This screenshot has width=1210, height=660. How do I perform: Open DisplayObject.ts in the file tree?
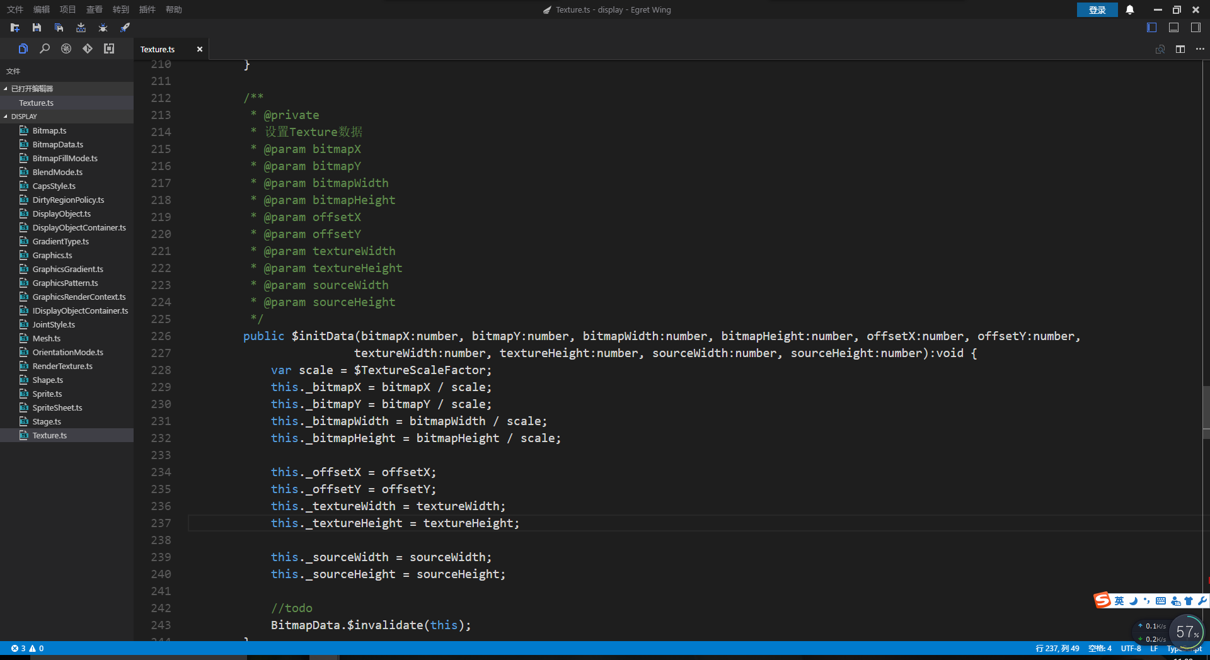[67, 213]
